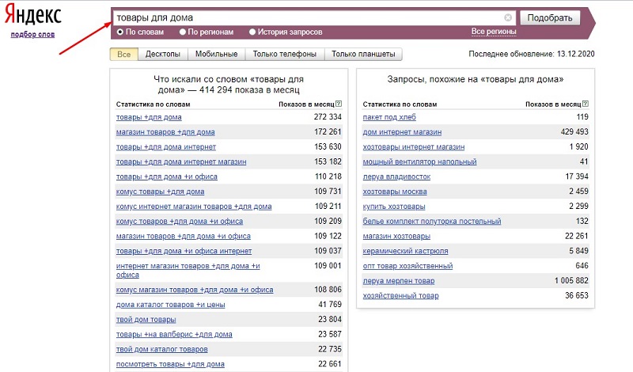Click the help icon beside left 'Показов в месяц'
633x372 pixels.
(339, 104)
